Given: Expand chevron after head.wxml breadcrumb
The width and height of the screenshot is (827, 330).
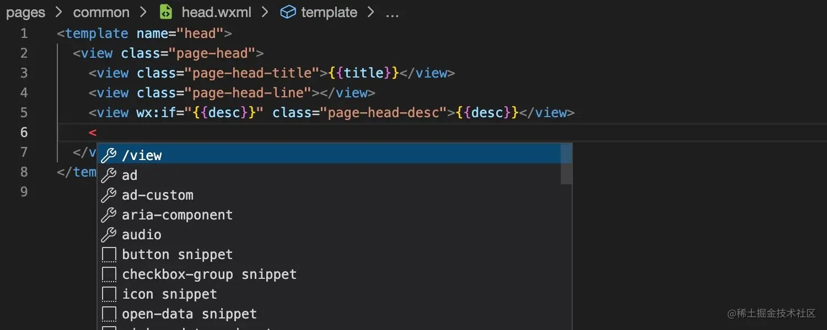Looking at the screenshot, I should tap(265, 12).
